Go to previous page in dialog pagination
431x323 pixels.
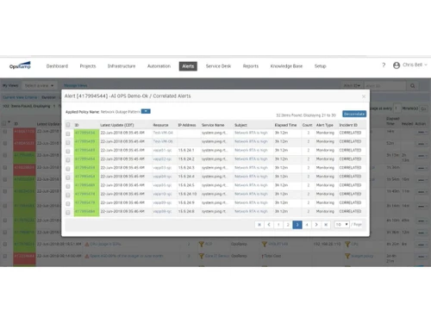[269, 225]
